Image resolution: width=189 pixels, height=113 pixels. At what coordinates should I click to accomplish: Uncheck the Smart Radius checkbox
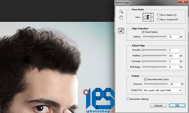tap(143, 32)
